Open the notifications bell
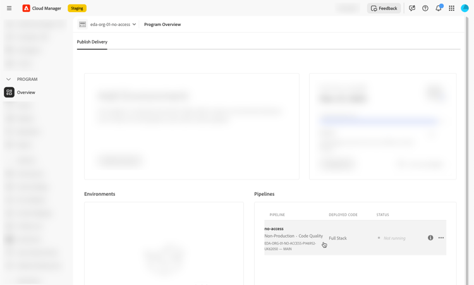Image resolution: width=474 pixels, height=285 pixels. (439, 8)
